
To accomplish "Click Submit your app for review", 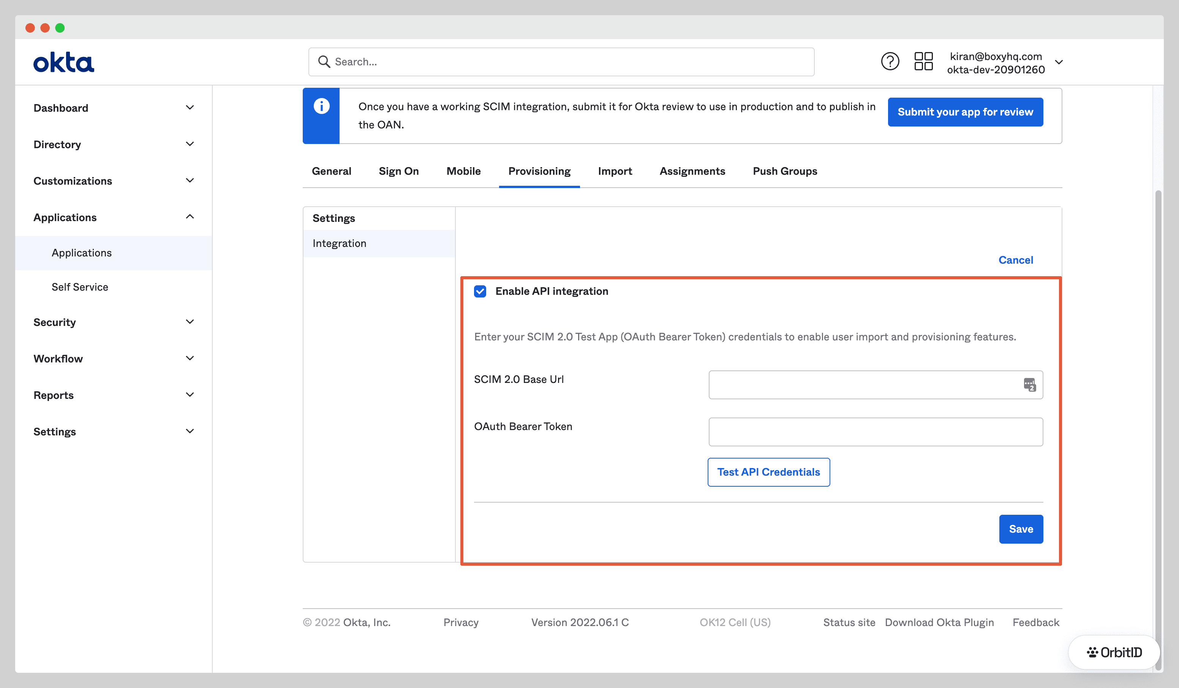I will click(x=965, y=112).
